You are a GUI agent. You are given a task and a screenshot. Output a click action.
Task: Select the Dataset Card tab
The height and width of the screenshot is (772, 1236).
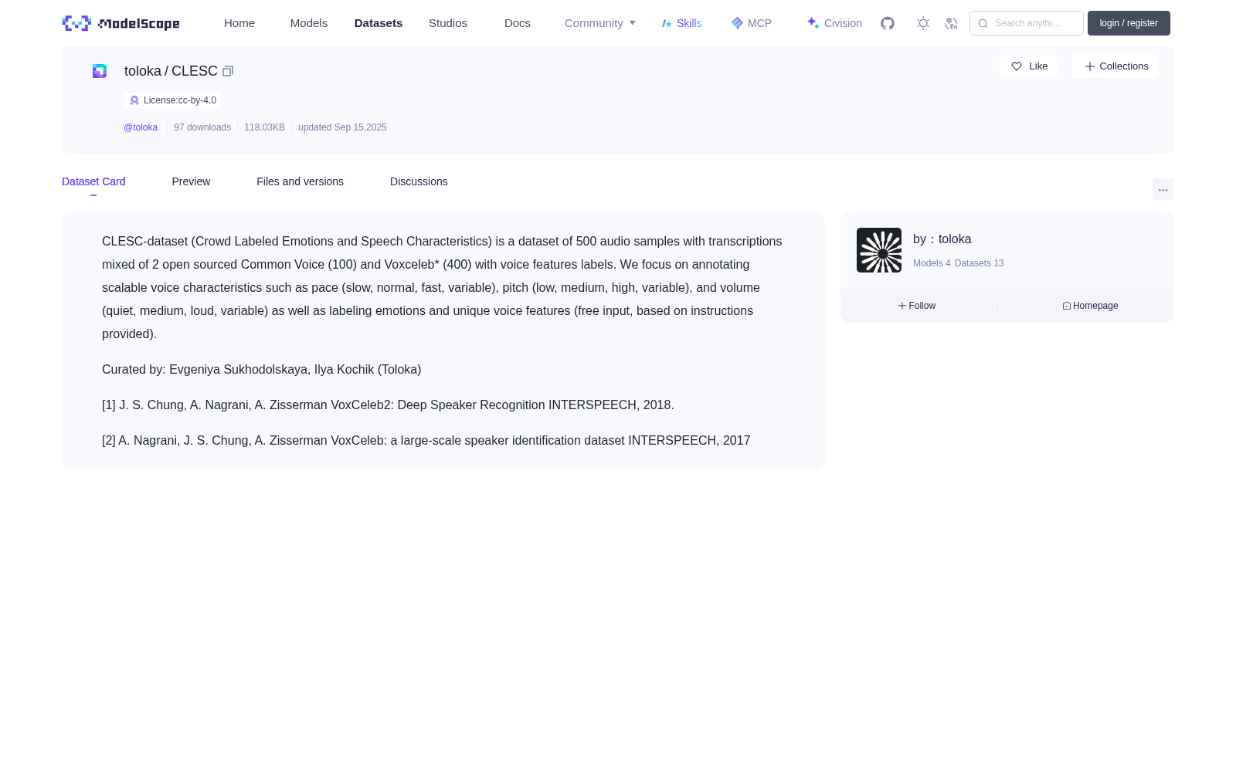93,181
